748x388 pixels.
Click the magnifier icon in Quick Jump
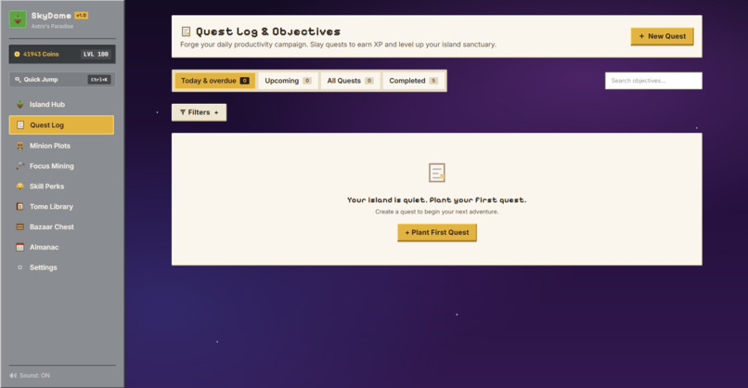tap(18, 80)
